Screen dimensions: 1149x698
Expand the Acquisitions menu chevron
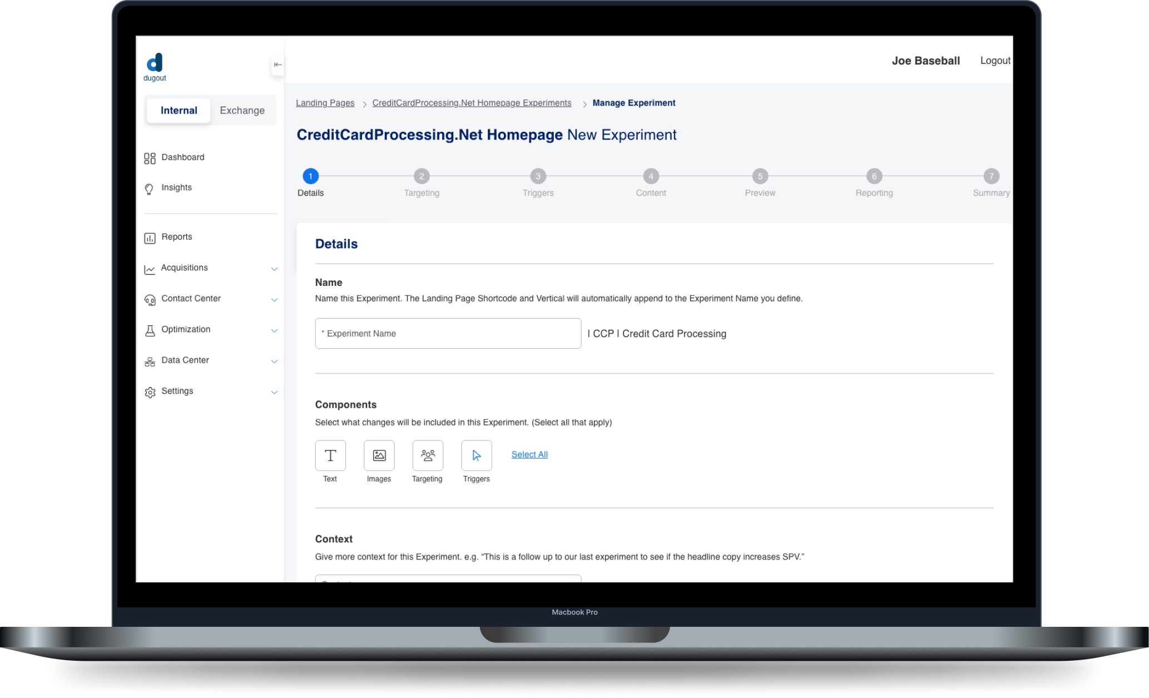[274, 269]
